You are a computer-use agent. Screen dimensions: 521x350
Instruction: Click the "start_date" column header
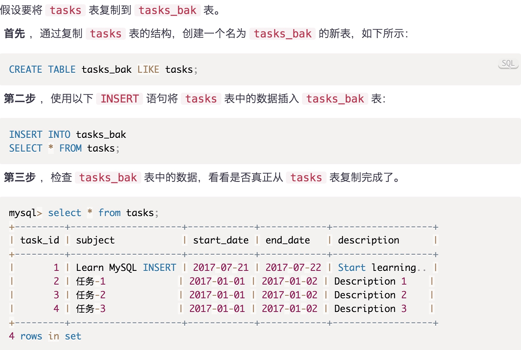[x=221, y=240]
